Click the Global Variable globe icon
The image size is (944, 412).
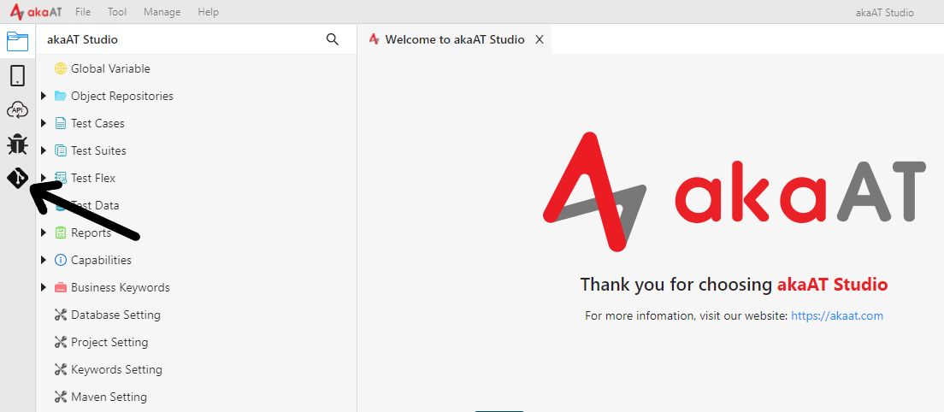click(60, 68)
